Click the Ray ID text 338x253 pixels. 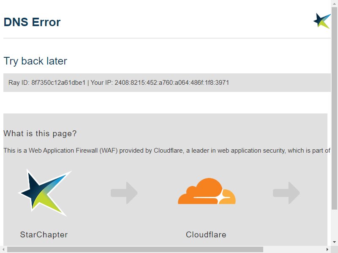pos(47,83)
